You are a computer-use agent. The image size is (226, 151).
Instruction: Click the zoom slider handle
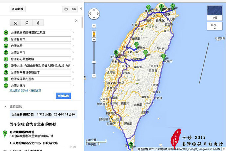[x=94, y=62]
